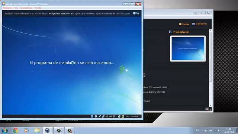
Task: Click the keyboard capture arrow icon
Action: click(123, 117)
